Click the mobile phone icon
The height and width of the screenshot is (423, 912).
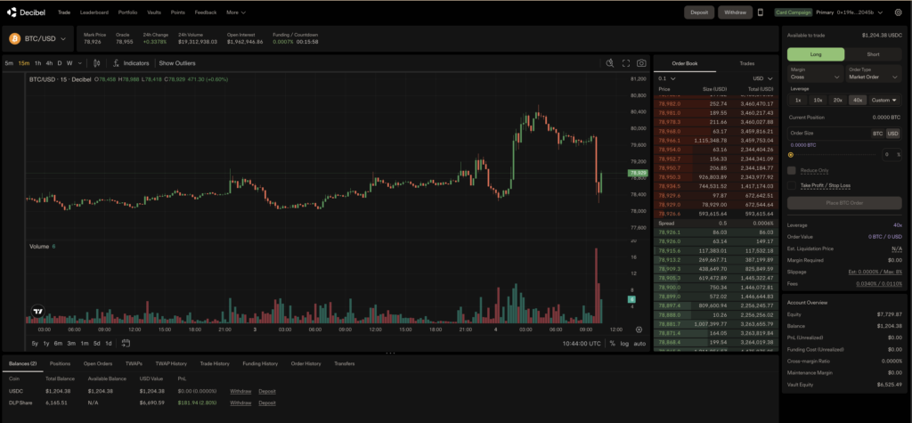(761, 12)
